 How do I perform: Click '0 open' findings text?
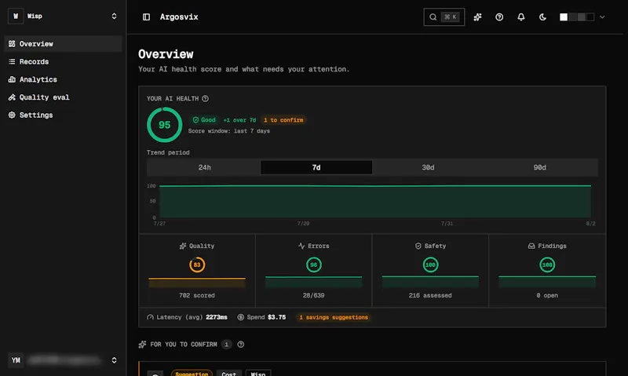point(547,295)
